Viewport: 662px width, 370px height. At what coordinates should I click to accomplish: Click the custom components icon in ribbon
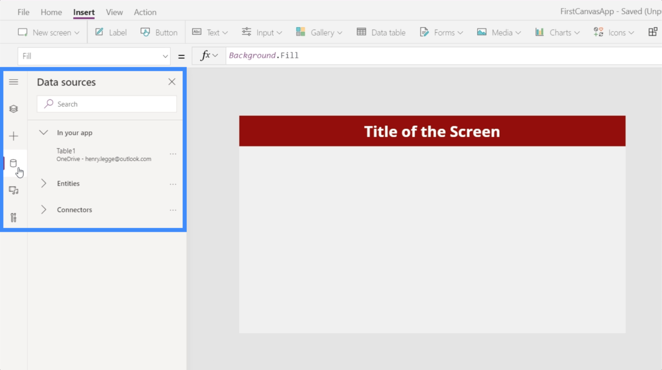[653, 32]
